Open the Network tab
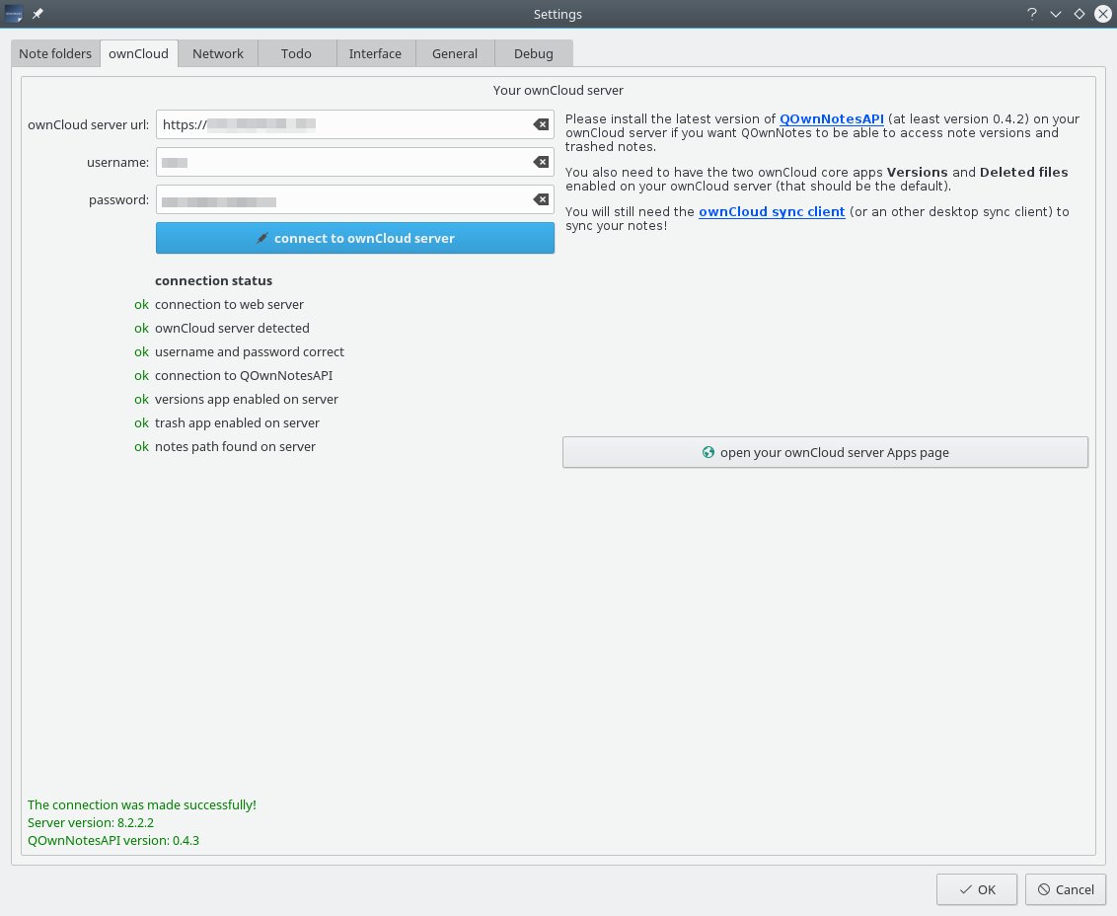This screenshot has width=1117, height=916. pyautogui.click(x=218, y=53)
